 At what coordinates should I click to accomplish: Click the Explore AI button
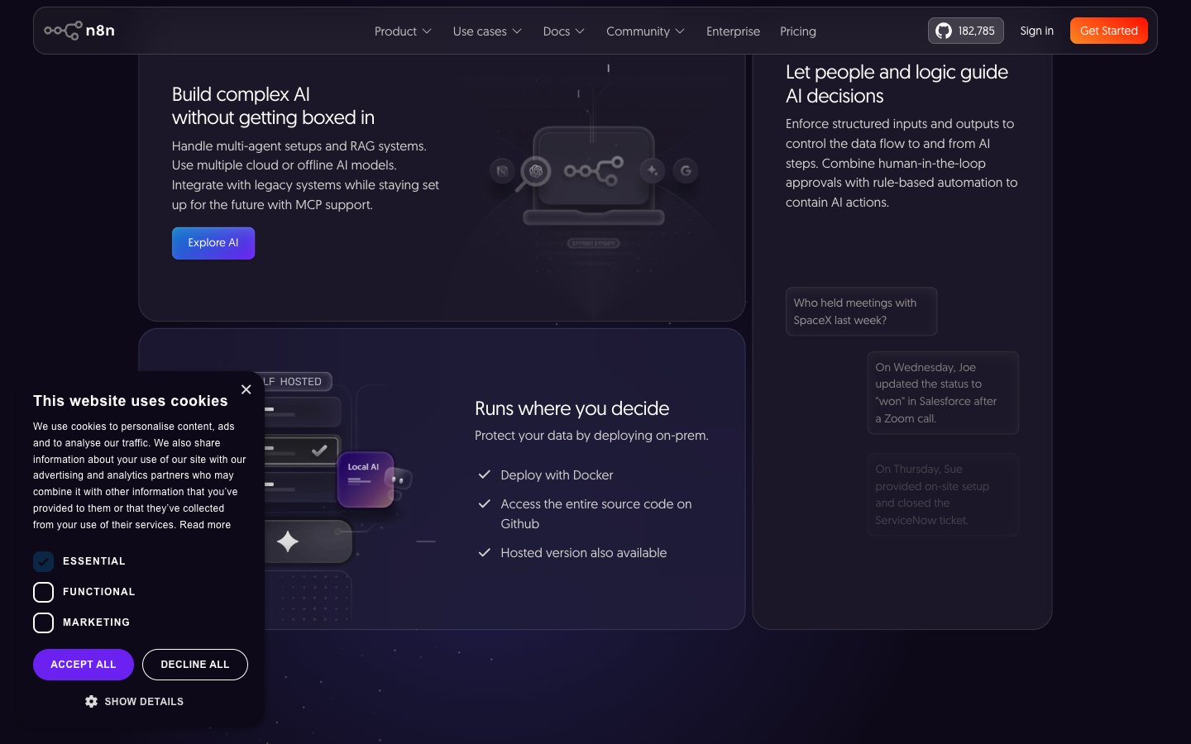point(213,243)
